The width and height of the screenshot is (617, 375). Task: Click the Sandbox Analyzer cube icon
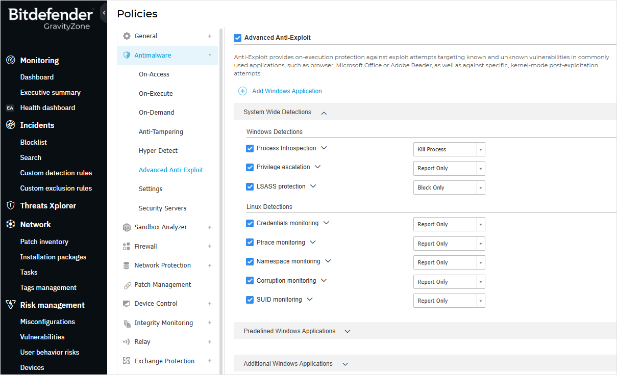coord(127,227)
